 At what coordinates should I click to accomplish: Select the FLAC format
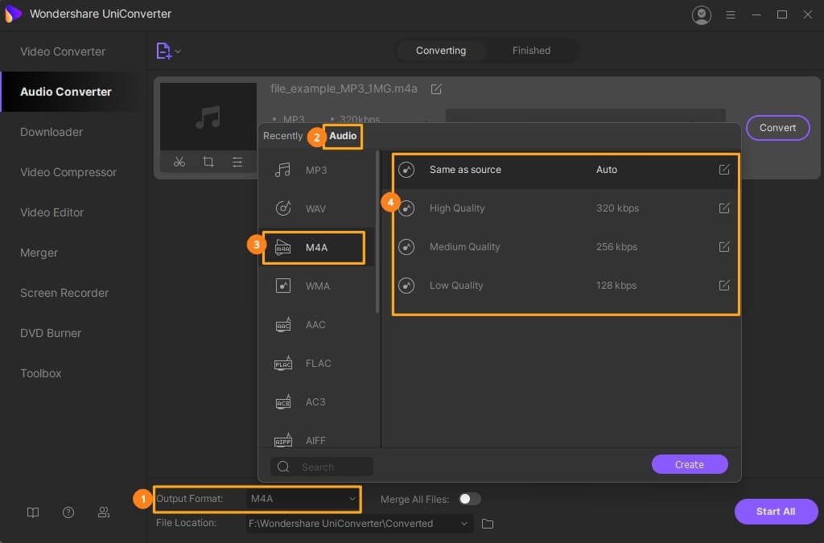(x=316, y=364)
